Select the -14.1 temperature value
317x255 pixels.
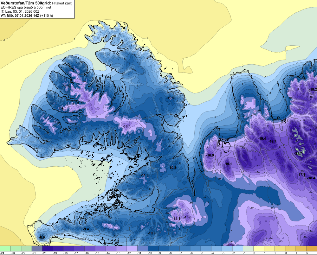pos(176,219)
